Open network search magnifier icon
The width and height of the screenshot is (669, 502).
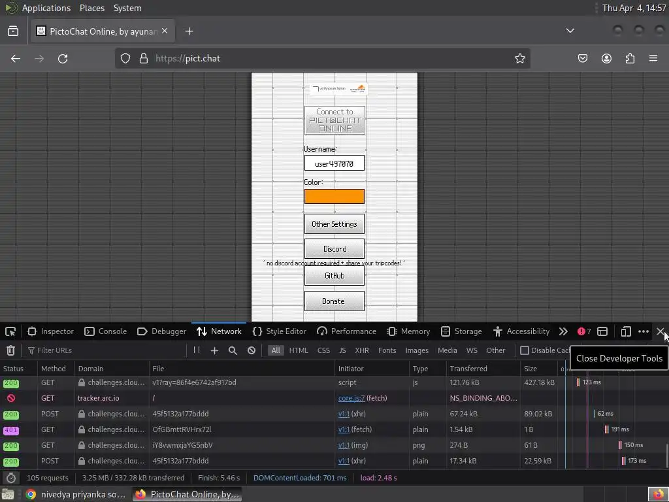click(x=233, y=350)
